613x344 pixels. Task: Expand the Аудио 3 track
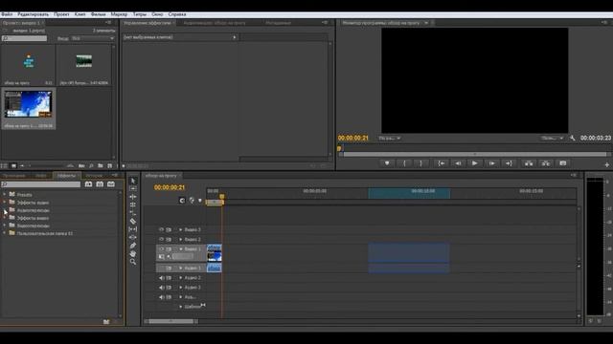pos(181,288)
